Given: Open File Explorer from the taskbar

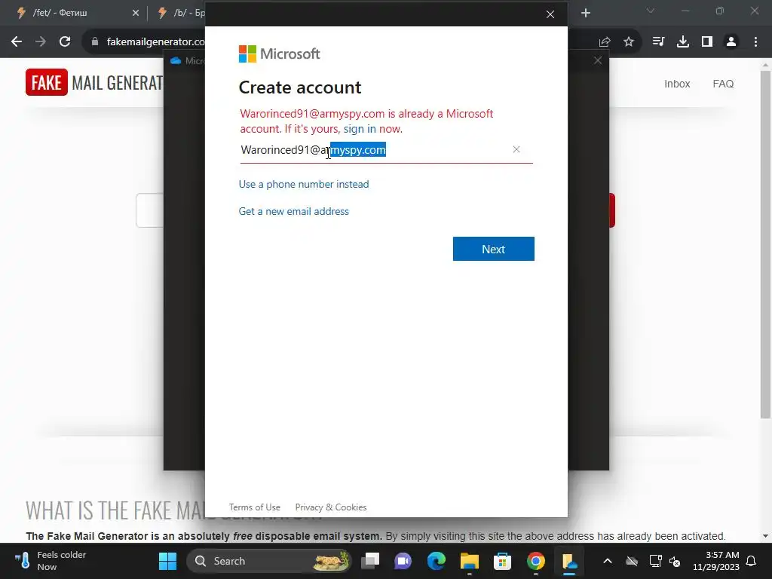Looking at the screenshot, I should (469, 561).
